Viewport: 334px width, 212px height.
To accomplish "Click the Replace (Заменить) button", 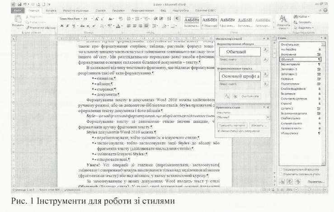I will 303,22.
